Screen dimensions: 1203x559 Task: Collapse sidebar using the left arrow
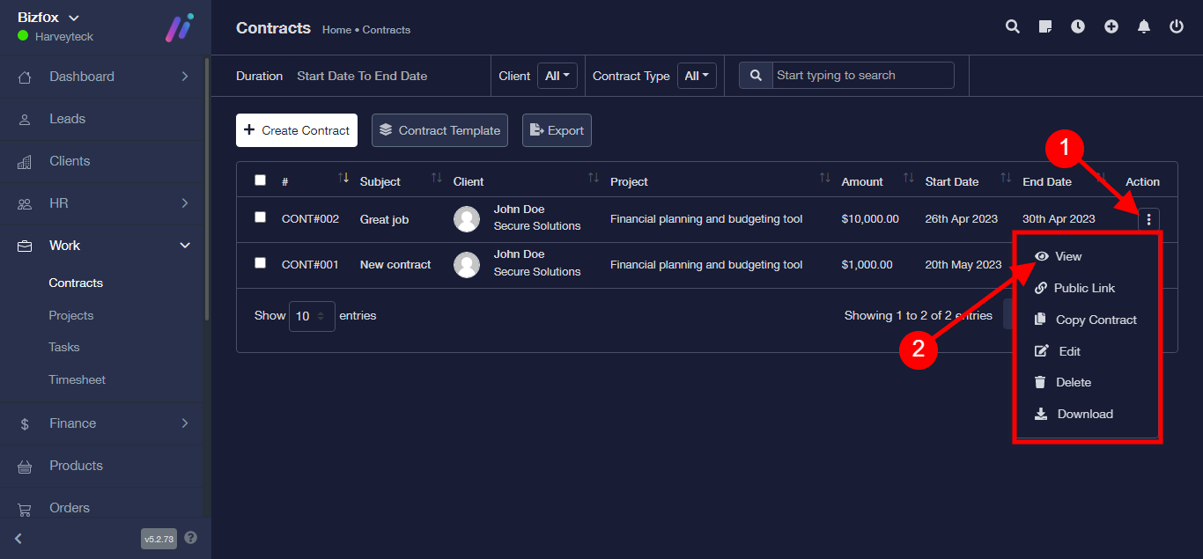tap(18, 538)
